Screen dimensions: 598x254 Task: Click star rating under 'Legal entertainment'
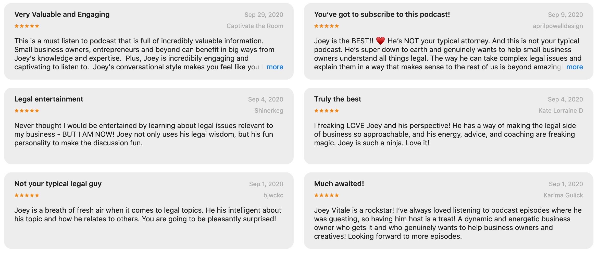pos(27,111)
